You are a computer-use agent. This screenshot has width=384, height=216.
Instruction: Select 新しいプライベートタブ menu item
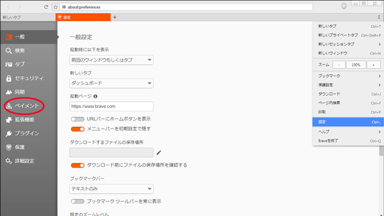tap(348, 35)
